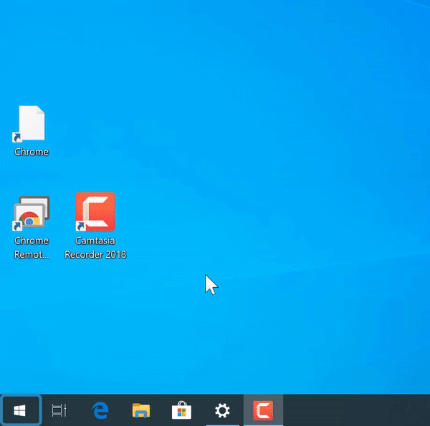Open File Explorer from the taskbar
This screenshot has height=426, width=430.
pos(141,410)
